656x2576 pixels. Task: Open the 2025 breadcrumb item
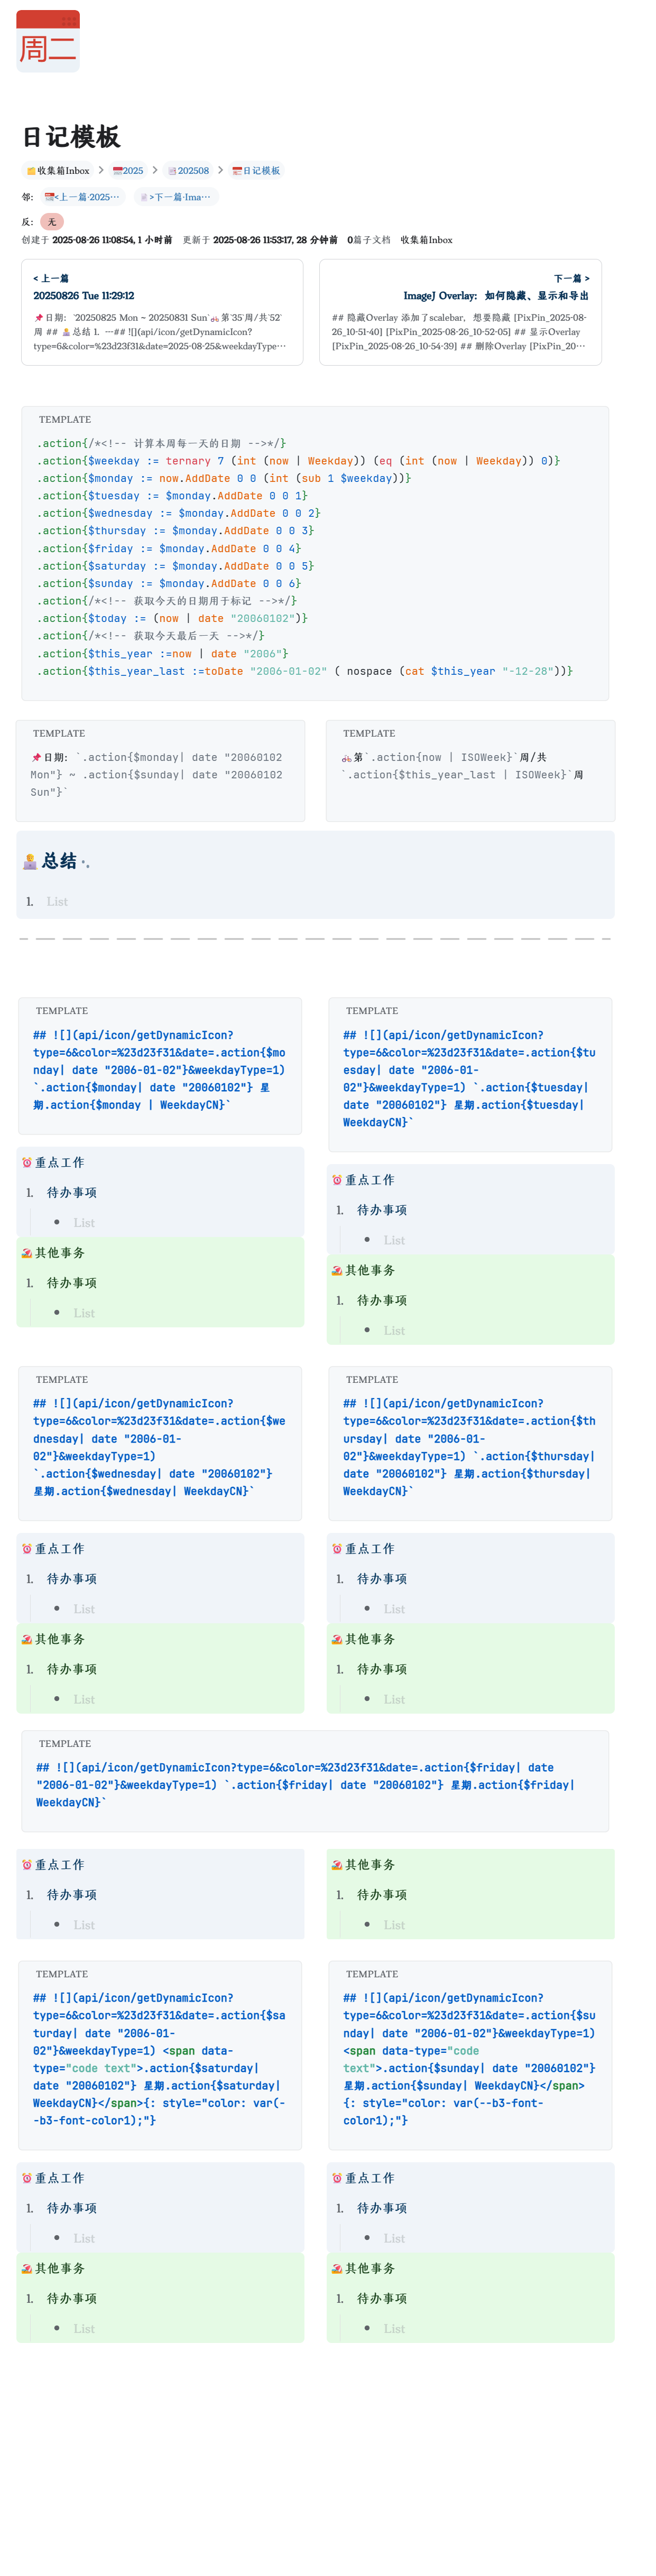click(x=128, y=170)
